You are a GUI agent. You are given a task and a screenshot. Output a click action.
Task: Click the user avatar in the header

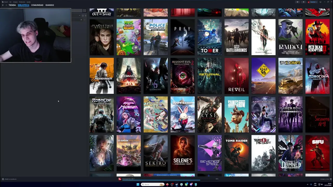(309, 2)
